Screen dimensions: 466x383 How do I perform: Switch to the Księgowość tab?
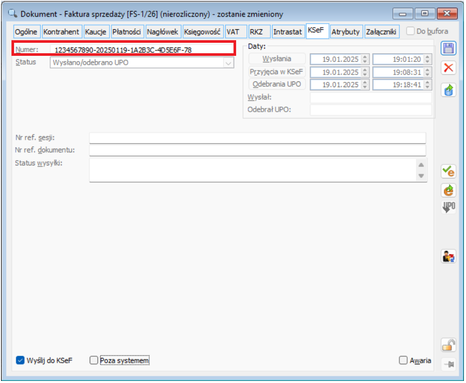coord(203,32)
